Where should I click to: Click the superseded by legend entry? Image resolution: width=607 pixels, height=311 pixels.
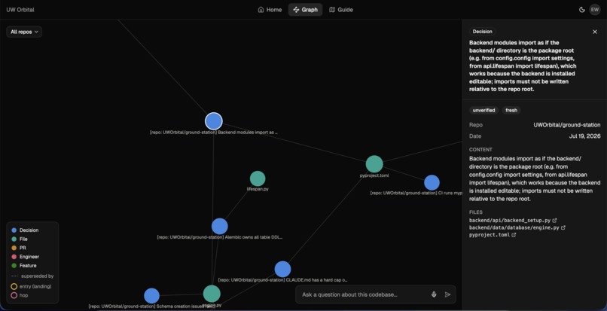pyautogui.click(x=32, y=276)
